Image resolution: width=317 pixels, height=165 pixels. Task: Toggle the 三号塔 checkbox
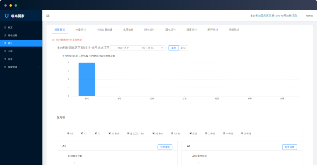242,133
